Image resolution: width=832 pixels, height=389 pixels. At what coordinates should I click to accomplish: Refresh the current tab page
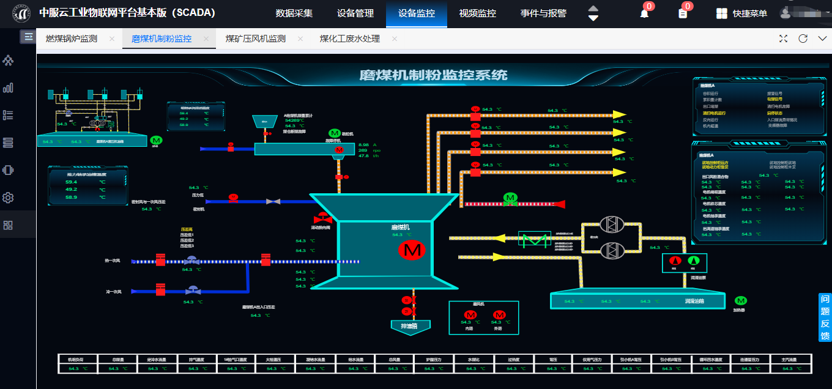[803, 39]
